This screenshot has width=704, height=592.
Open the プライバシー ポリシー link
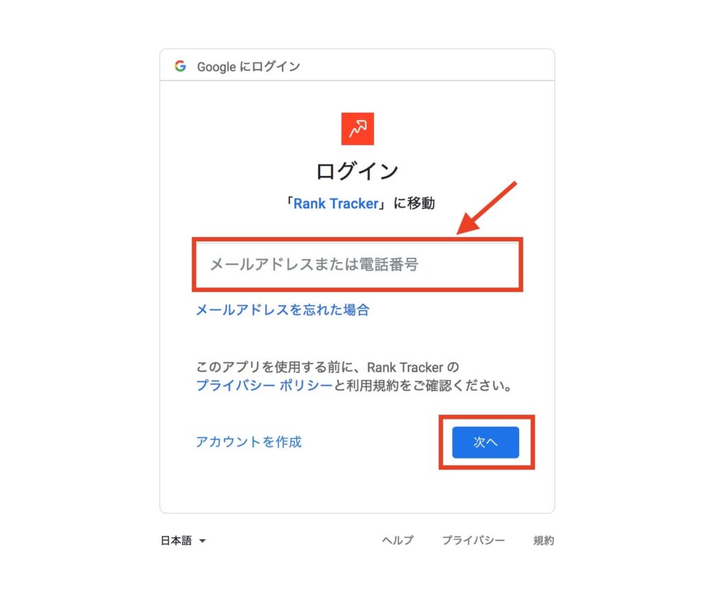click(264, 385)
